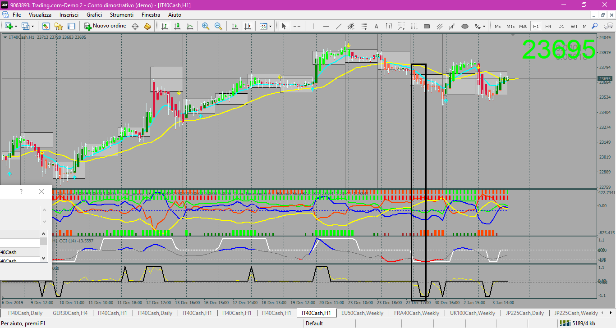Viewport: 616px width, 328px height.
Task: Switch chart to line chart mode
Action: pyautogui.click(x=190, y=26)
